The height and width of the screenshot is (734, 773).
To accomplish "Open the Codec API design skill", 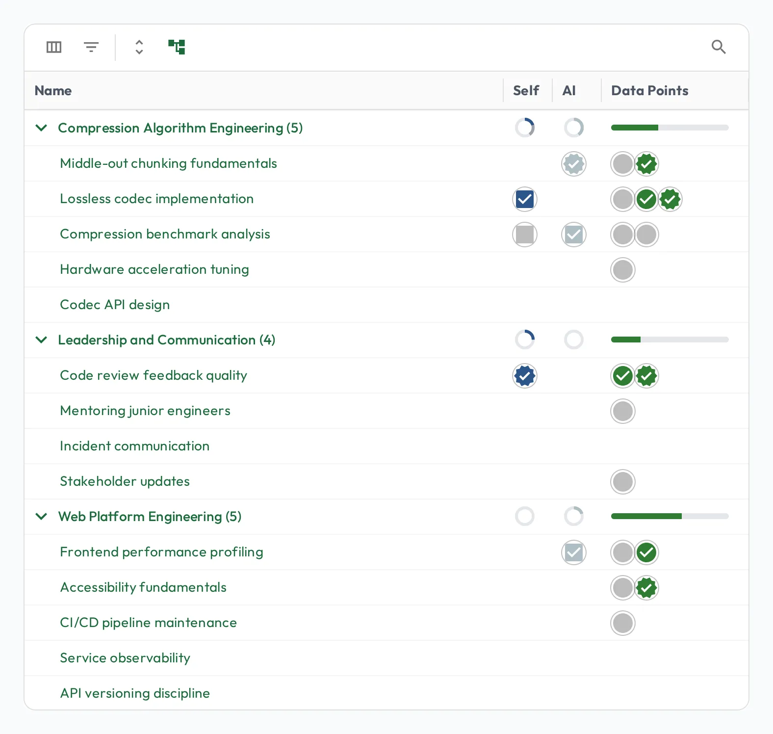I will coord(115,305).
